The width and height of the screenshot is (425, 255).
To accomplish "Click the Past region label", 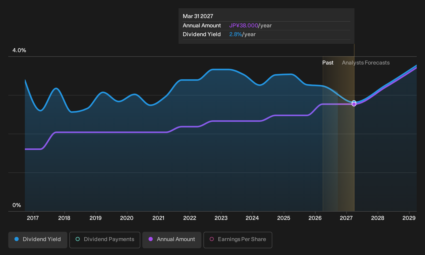I will (328, 63).
